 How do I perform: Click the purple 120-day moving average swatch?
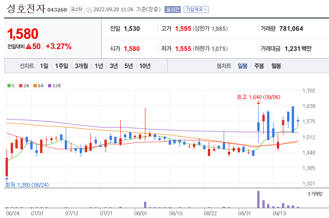pos(49,85)
